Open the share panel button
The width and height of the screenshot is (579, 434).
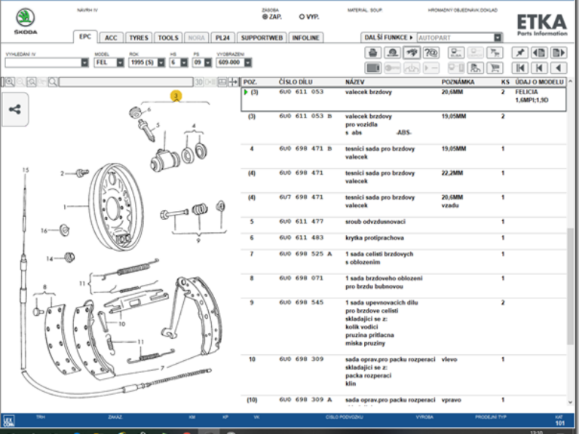[x=15, y=109]
